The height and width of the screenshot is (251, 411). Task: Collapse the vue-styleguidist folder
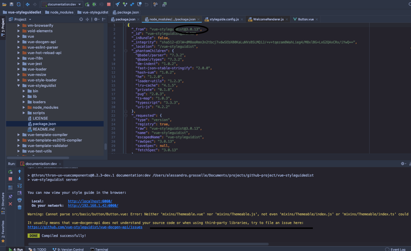(x=18, y=85)
